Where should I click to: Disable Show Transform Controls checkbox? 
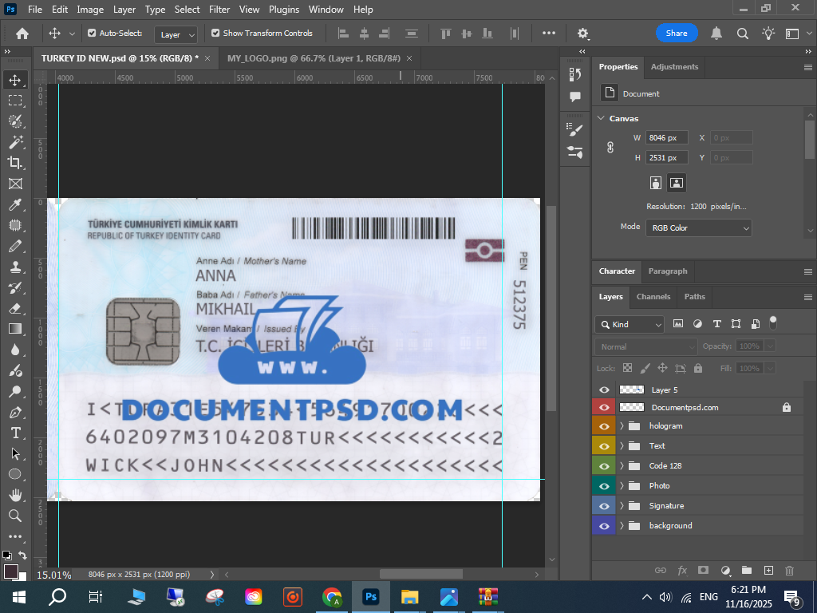pos(215,34)
